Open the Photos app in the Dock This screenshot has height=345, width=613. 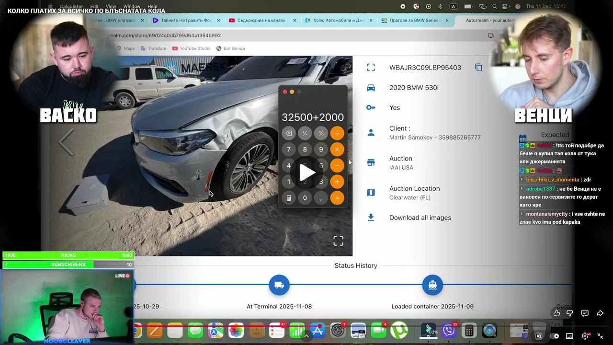[236, 330]
